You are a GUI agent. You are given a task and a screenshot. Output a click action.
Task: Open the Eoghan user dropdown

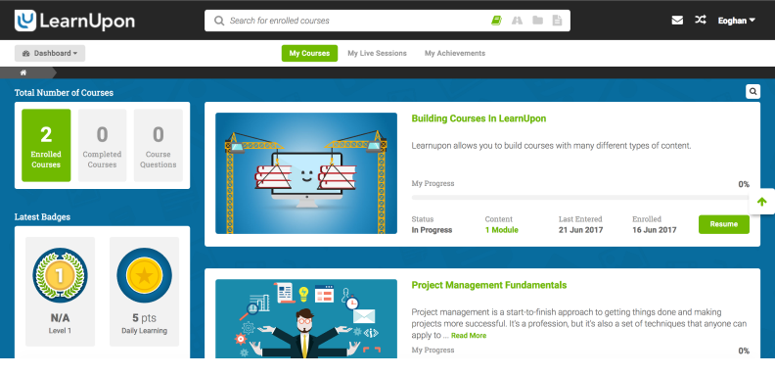click(x=737, y=21)
